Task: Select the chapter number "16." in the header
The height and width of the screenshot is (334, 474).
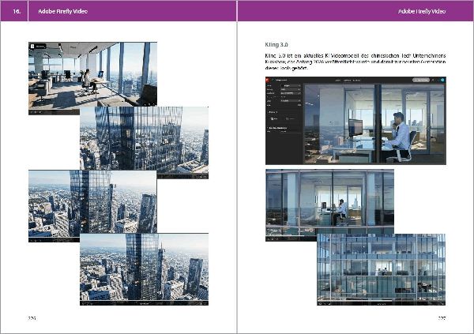Action: click(x=17, y=12)
